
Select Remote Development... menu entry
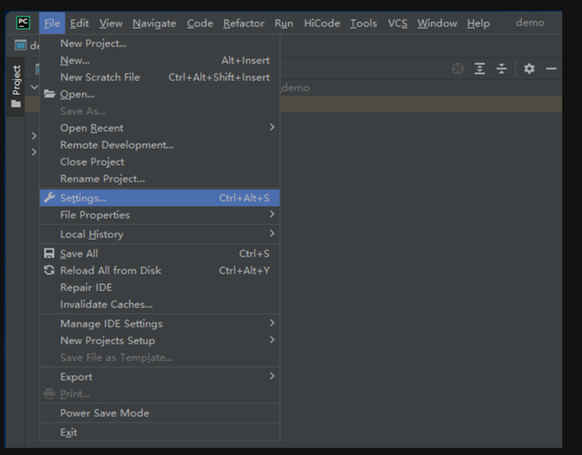point(160,145)
